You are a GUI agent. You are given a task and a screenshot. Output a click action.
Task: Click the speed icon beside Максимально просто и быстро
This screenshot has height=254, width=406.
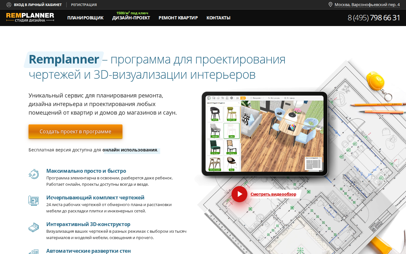[x=34, y=174]
